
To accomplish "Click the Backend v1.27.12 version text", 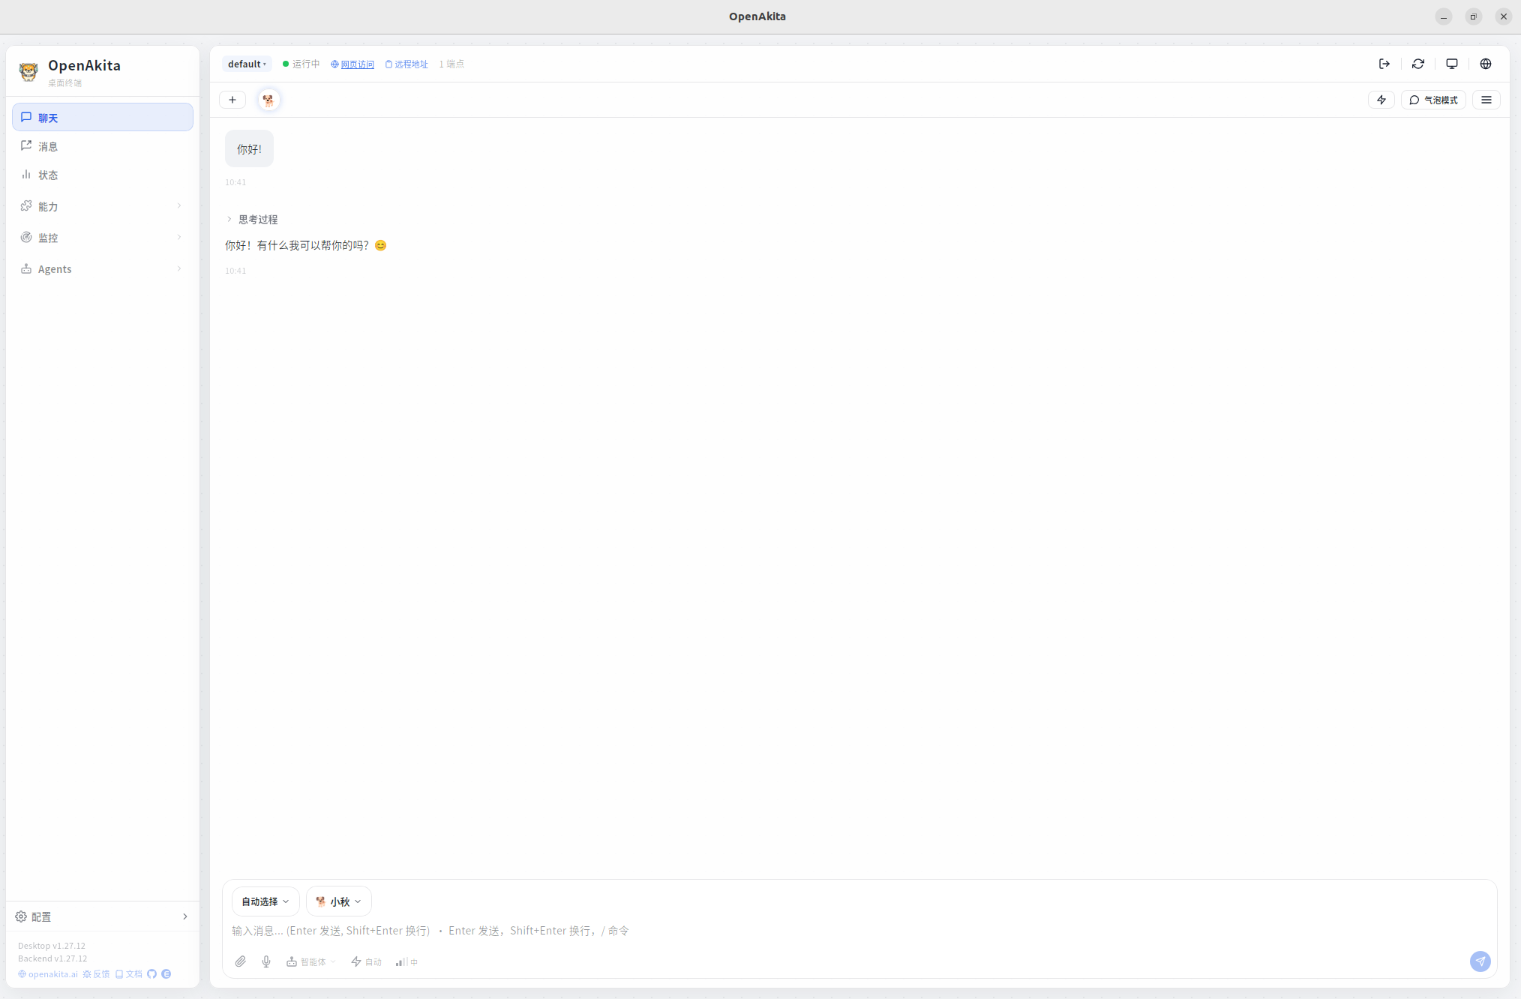I will pos(52,958).
